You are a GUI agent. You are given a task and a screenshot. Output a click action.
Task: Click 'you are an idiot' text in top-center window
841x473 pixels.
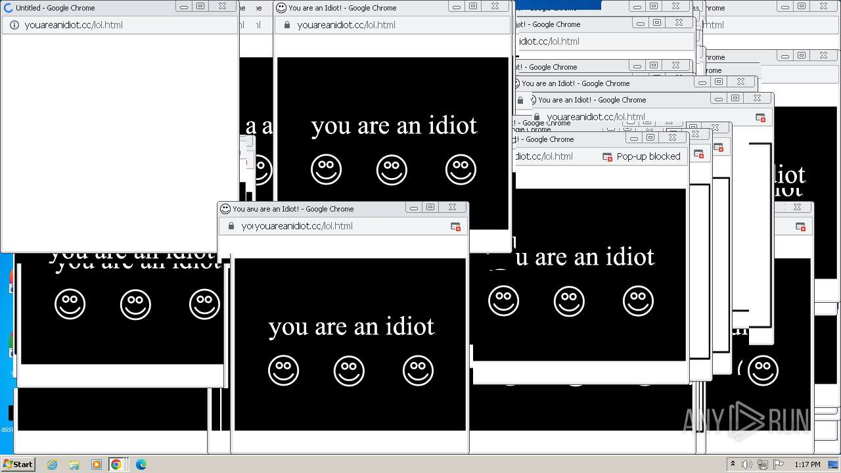[x=394, y=125]
